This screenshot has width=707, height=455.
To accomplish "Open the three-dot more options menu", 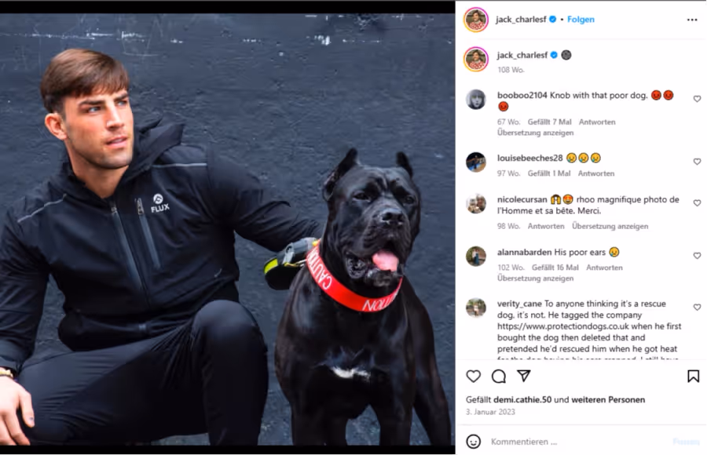I will coord(692,20).
